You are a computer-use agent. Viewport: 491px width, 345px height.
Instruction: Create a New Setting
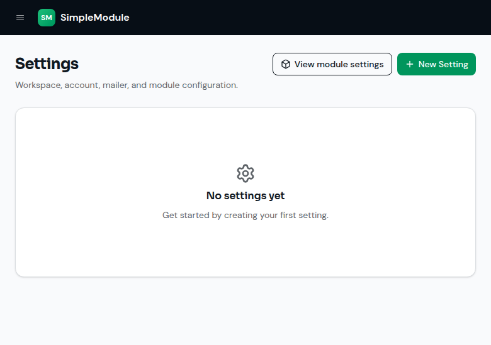point(436,64)
